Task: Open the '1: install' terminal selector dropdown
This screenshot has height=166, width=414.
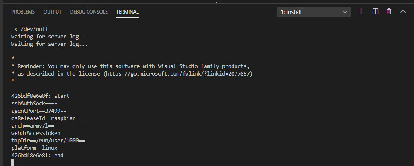Action: [x=313, y=12]
